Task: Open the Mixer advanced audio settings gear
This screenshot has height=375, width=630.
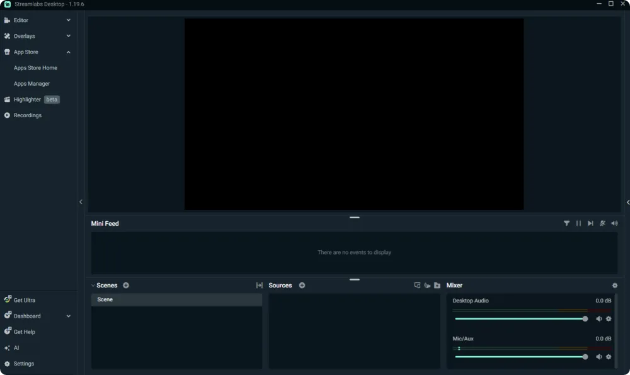Action: (x=615, y=286)
